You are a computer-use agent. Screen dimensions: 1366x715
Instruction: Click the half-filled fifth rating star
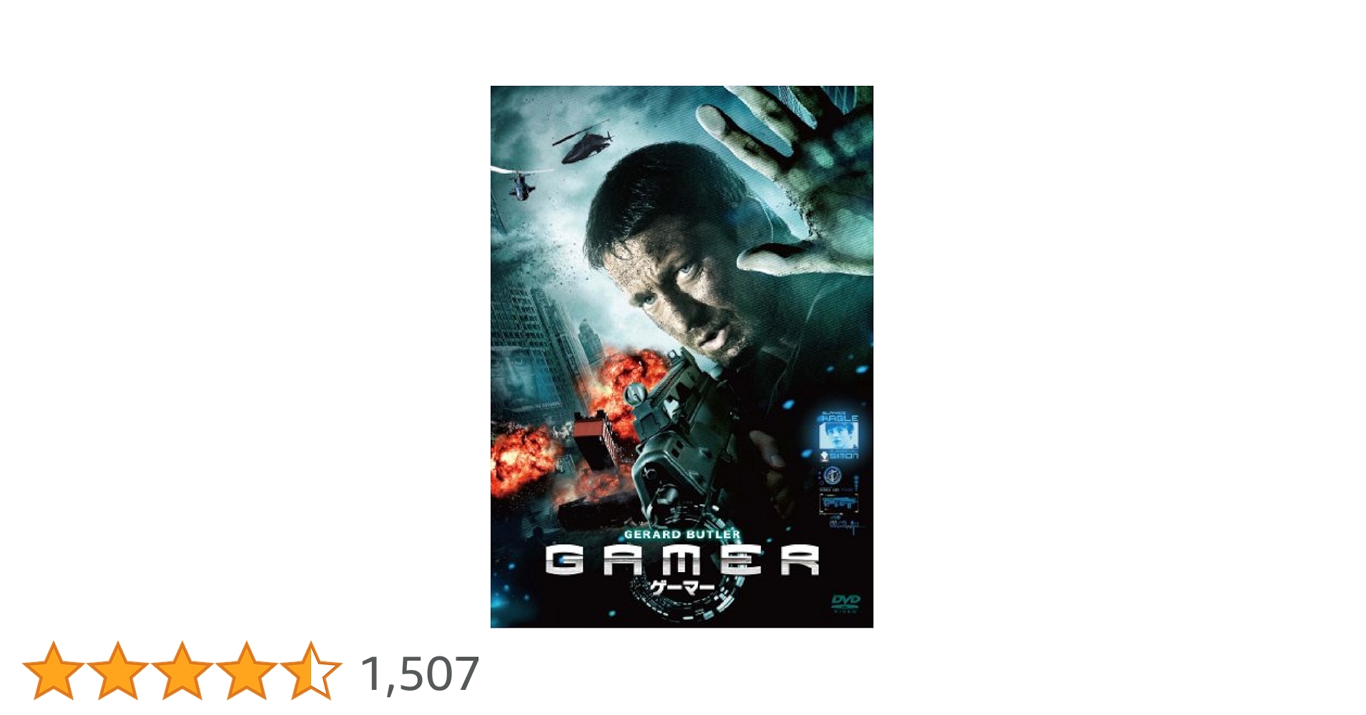coord(311,670)
